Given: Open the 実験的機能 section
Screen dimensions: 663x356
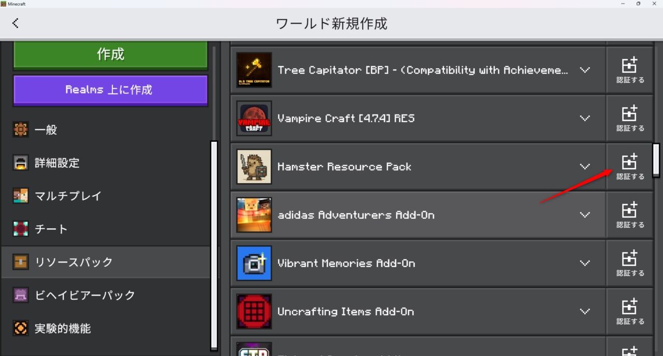Looking at the screenshot, I should click(x=106, y=329).
